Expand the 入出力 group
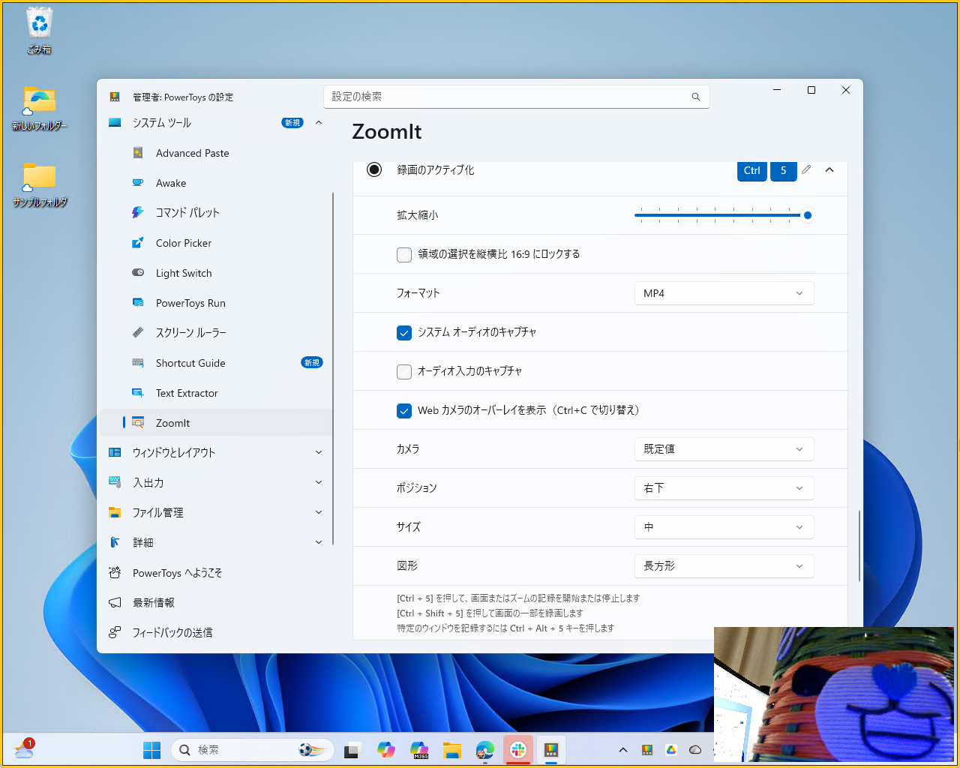960x768 pixels. click(319, 482)
